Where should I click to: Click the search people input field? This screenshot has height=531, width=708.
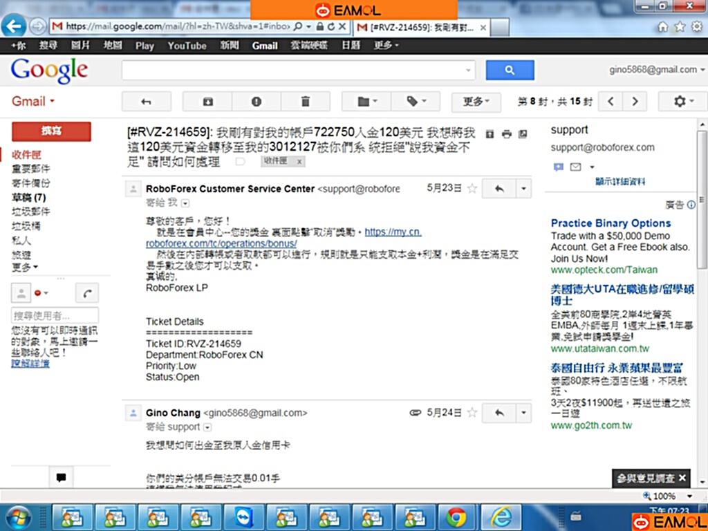point(55,315)
